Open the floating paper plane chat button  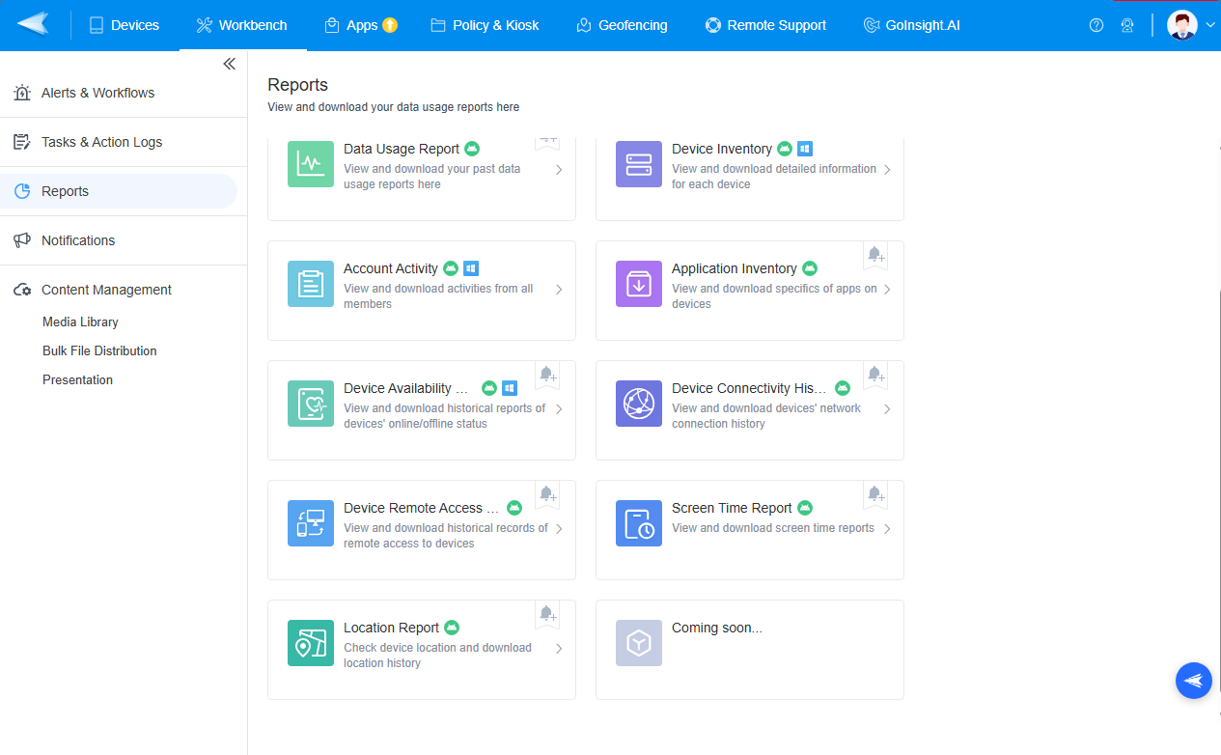[x=1194, y=681]
